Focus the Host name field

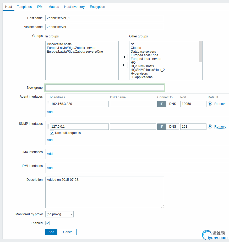(105, 18)
